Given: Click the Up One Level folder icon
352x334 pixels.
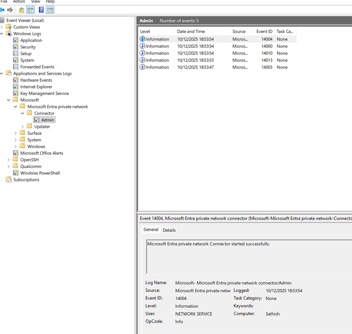Looking at the screenshot, I should (21, 10).
